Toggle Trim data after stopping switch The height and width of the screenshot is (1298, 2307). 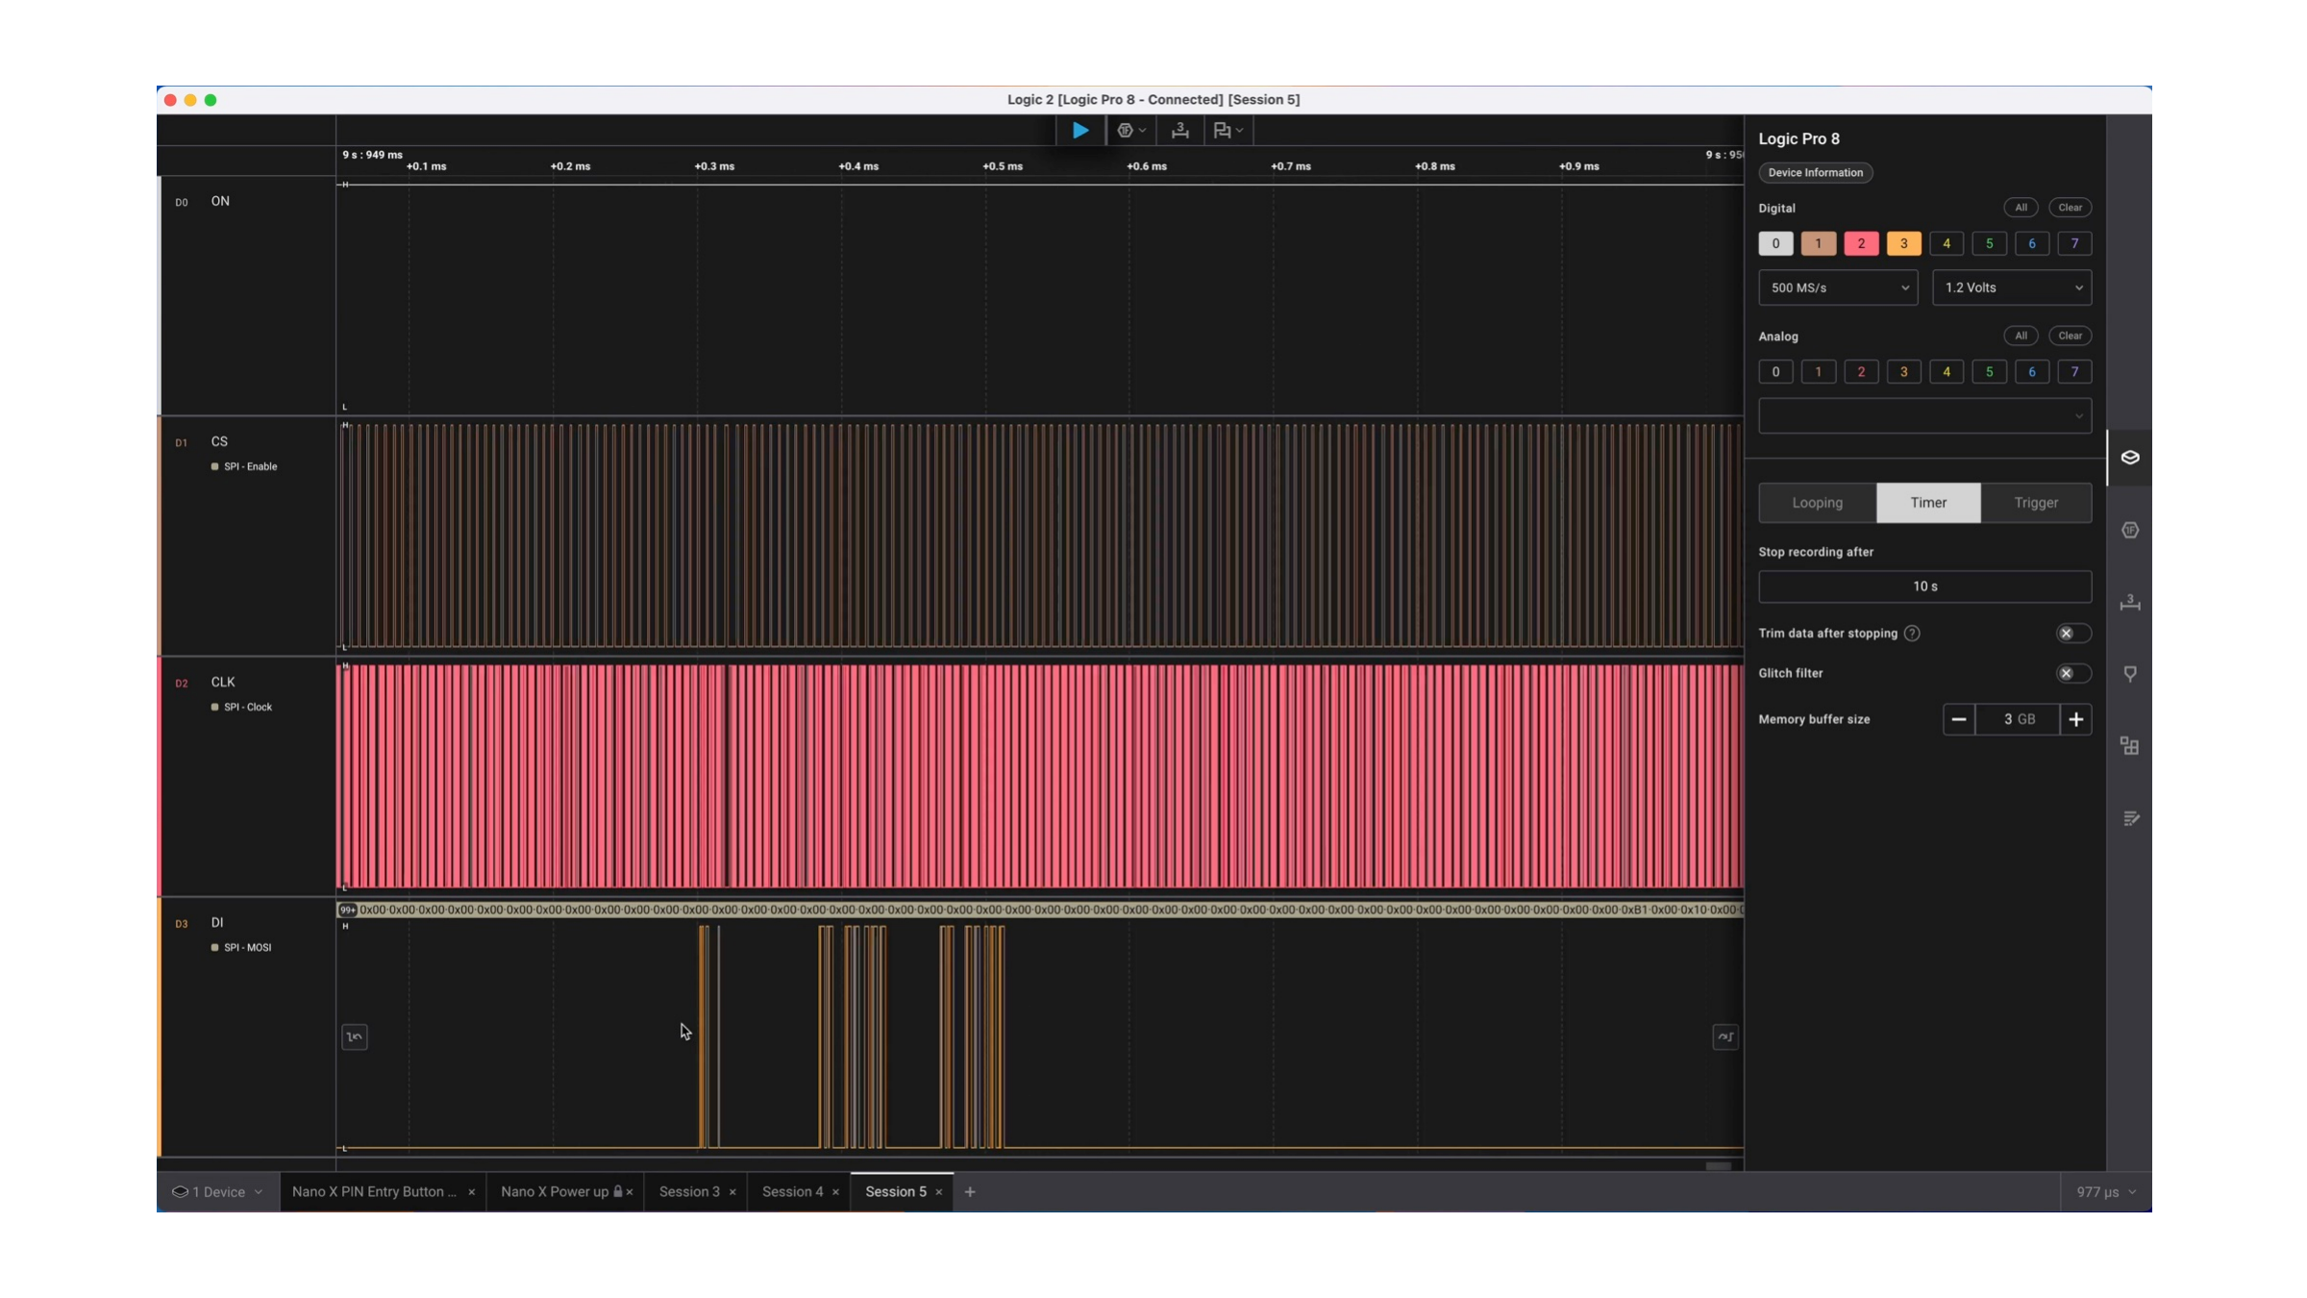2072,634
